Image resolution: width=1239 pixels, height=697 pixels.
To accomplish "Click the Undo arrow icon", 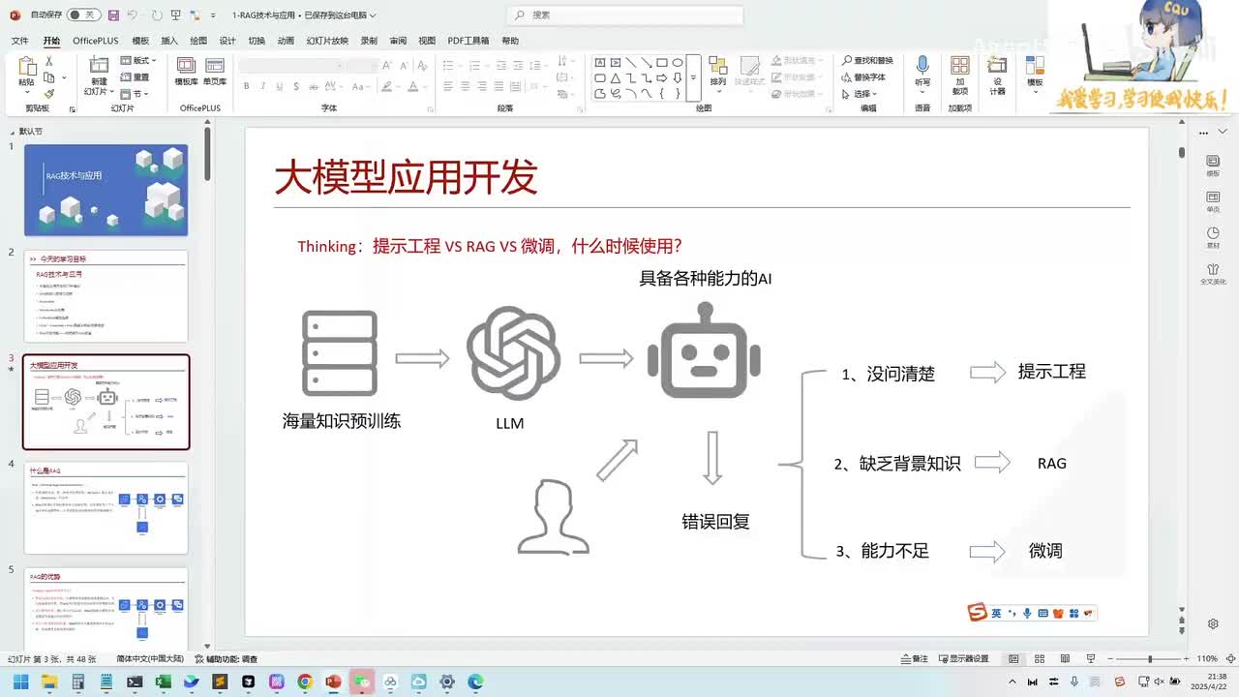I will 133,15.
